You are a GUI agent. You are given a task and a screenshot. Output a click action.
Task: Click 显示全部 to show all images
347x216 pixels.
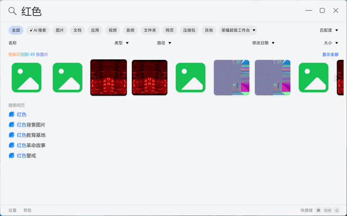tap(330, 55)
